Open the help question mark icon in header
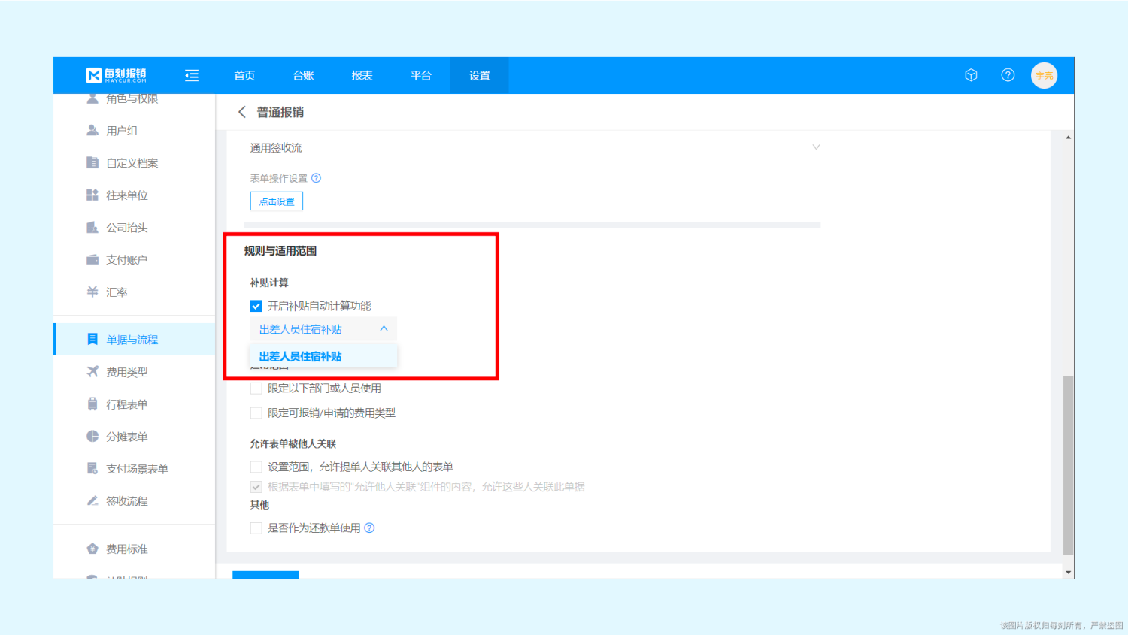The image size is (1128, 635). pyautogui.click(x=1008, y=75)
